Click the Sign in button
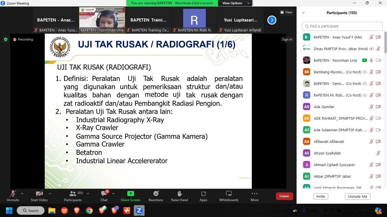 287,39
